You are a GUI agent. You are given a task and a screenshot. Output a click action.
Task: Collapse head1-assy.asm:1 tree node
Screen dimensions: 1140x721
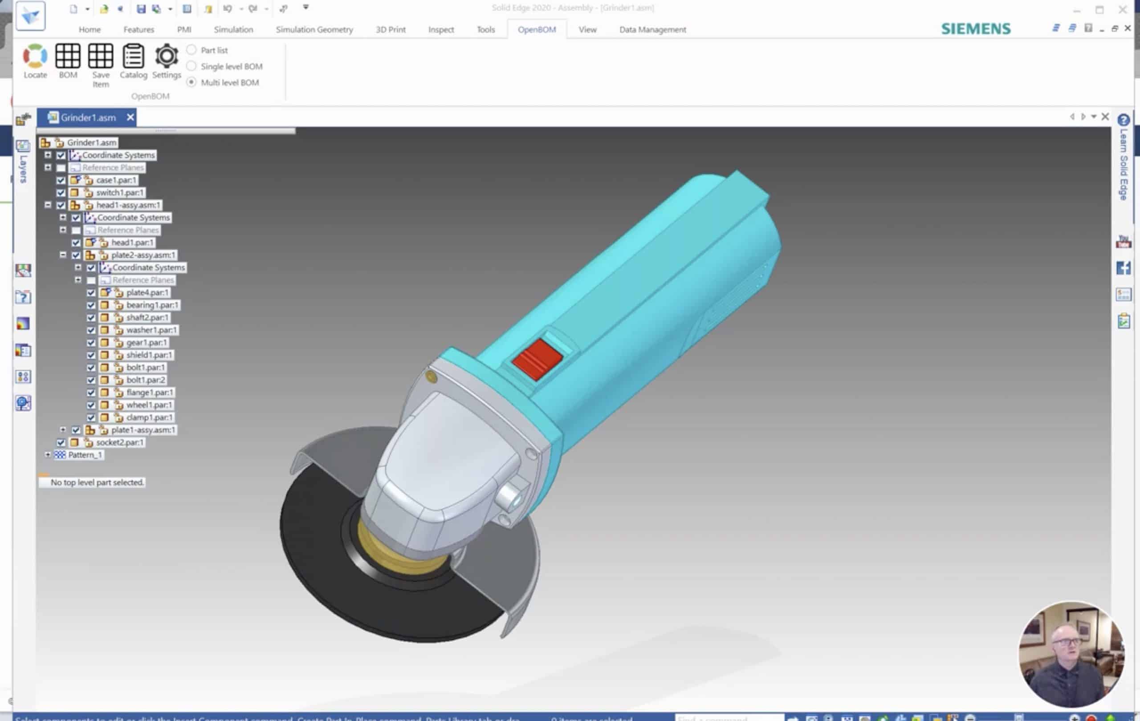pos(48,205)
